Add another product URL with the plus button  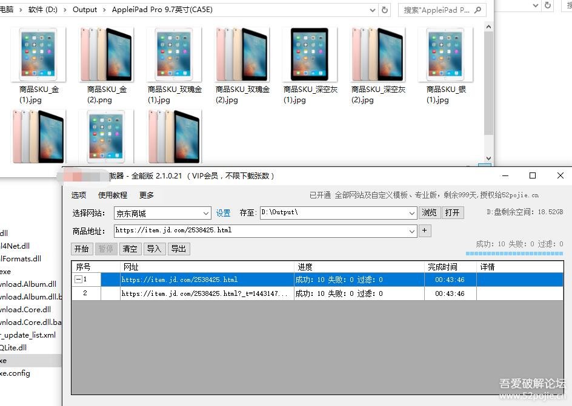pos(424,231)
